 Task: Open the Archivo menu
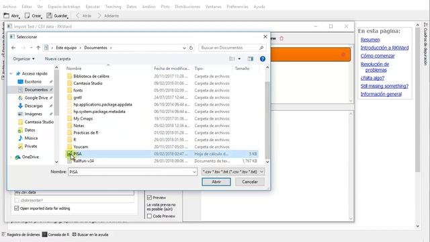click(x=9, y=7)
